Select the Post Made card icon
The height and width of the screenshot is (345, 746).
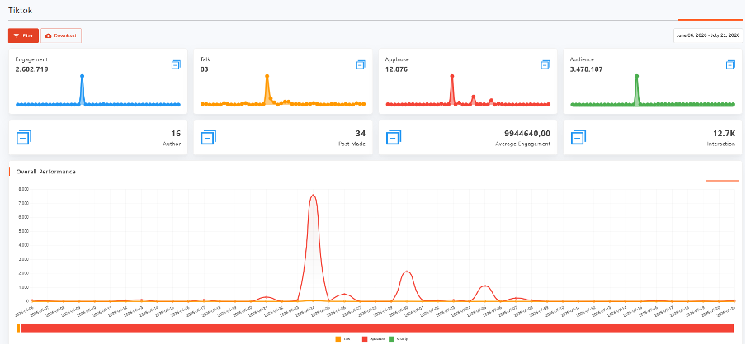click(209, 137)
